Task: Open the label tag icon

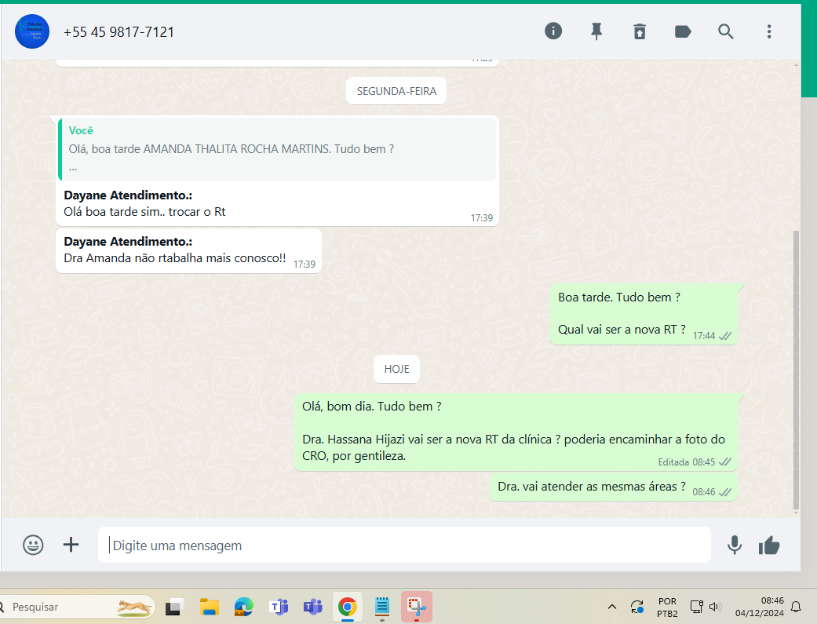Action: [683, 32]
